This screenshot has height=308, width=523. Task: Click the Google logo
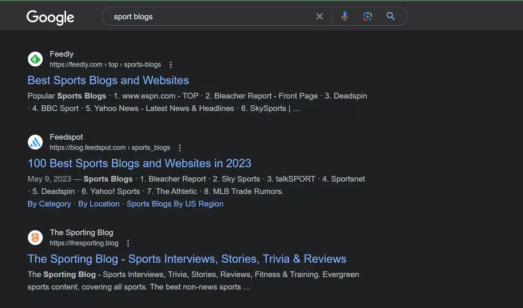coord(50,17)
